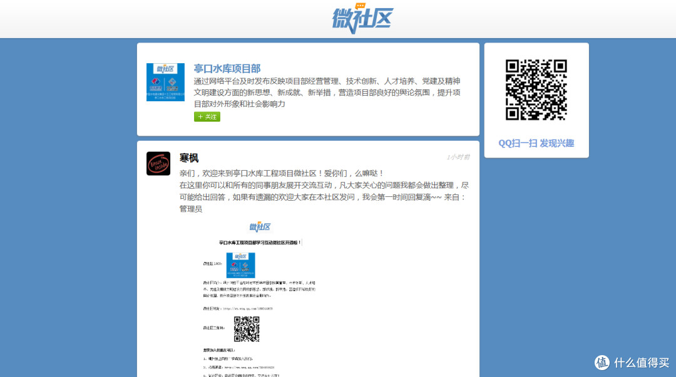Open the 亭口水库项目部 title link
Viewport: 676px width, 377px height.
click(227, 69)
